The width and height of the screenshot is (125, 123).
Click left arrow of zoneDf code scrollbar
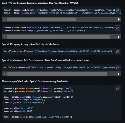click(4, 37)
